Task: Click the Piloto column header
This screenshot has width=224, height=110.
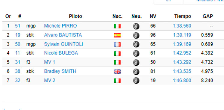Action: 75,16
